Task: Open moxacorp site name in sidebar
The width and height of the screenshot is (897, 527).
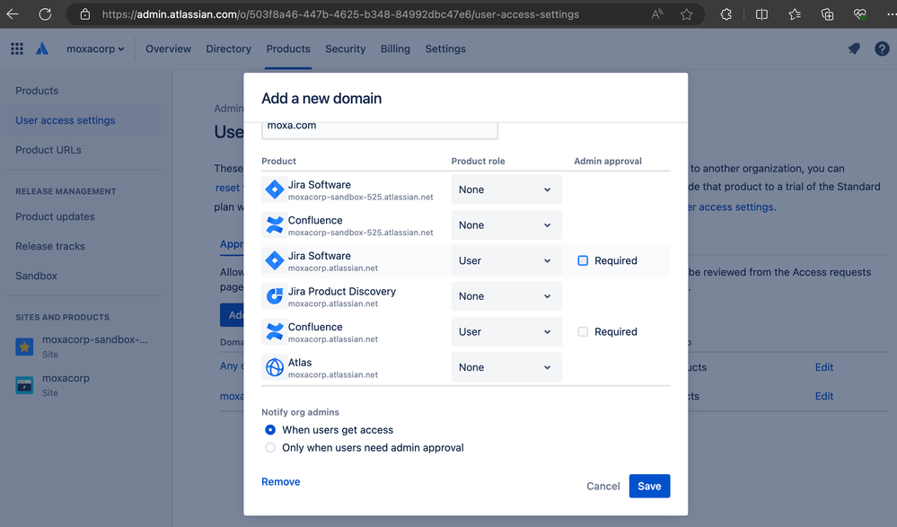Action: pos(66,378)
